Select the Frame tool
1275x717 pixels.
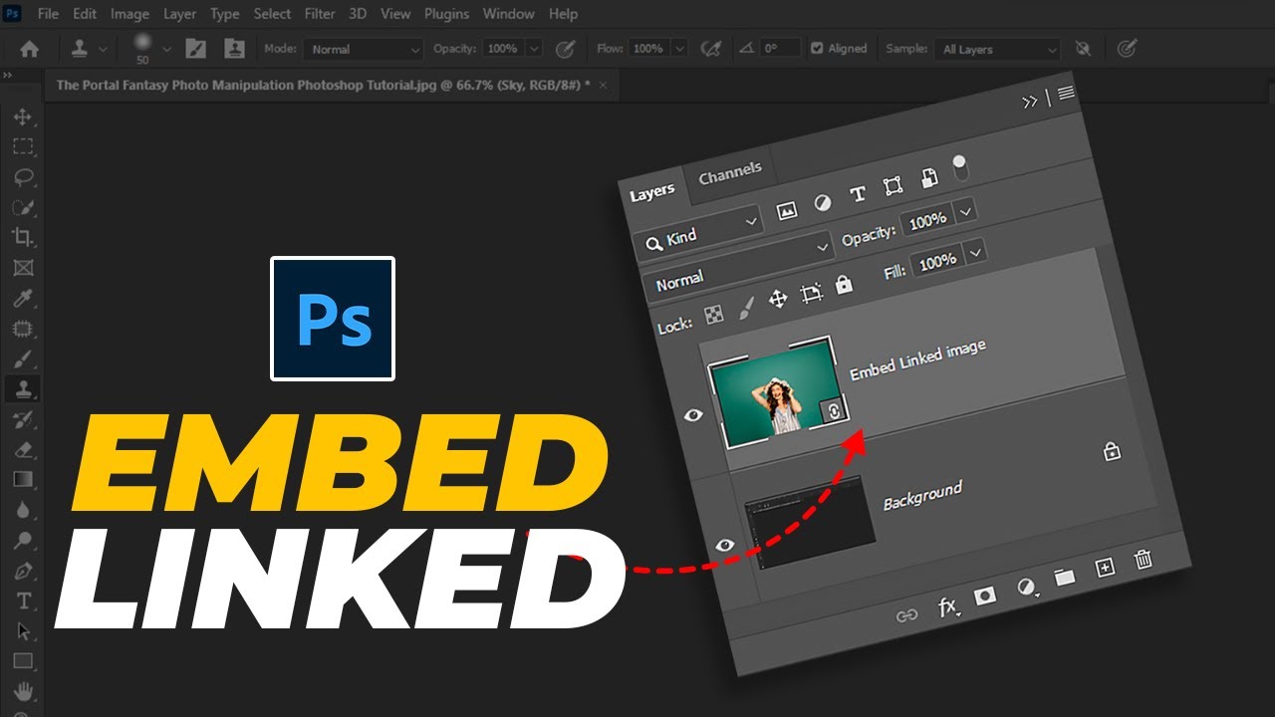22,268
